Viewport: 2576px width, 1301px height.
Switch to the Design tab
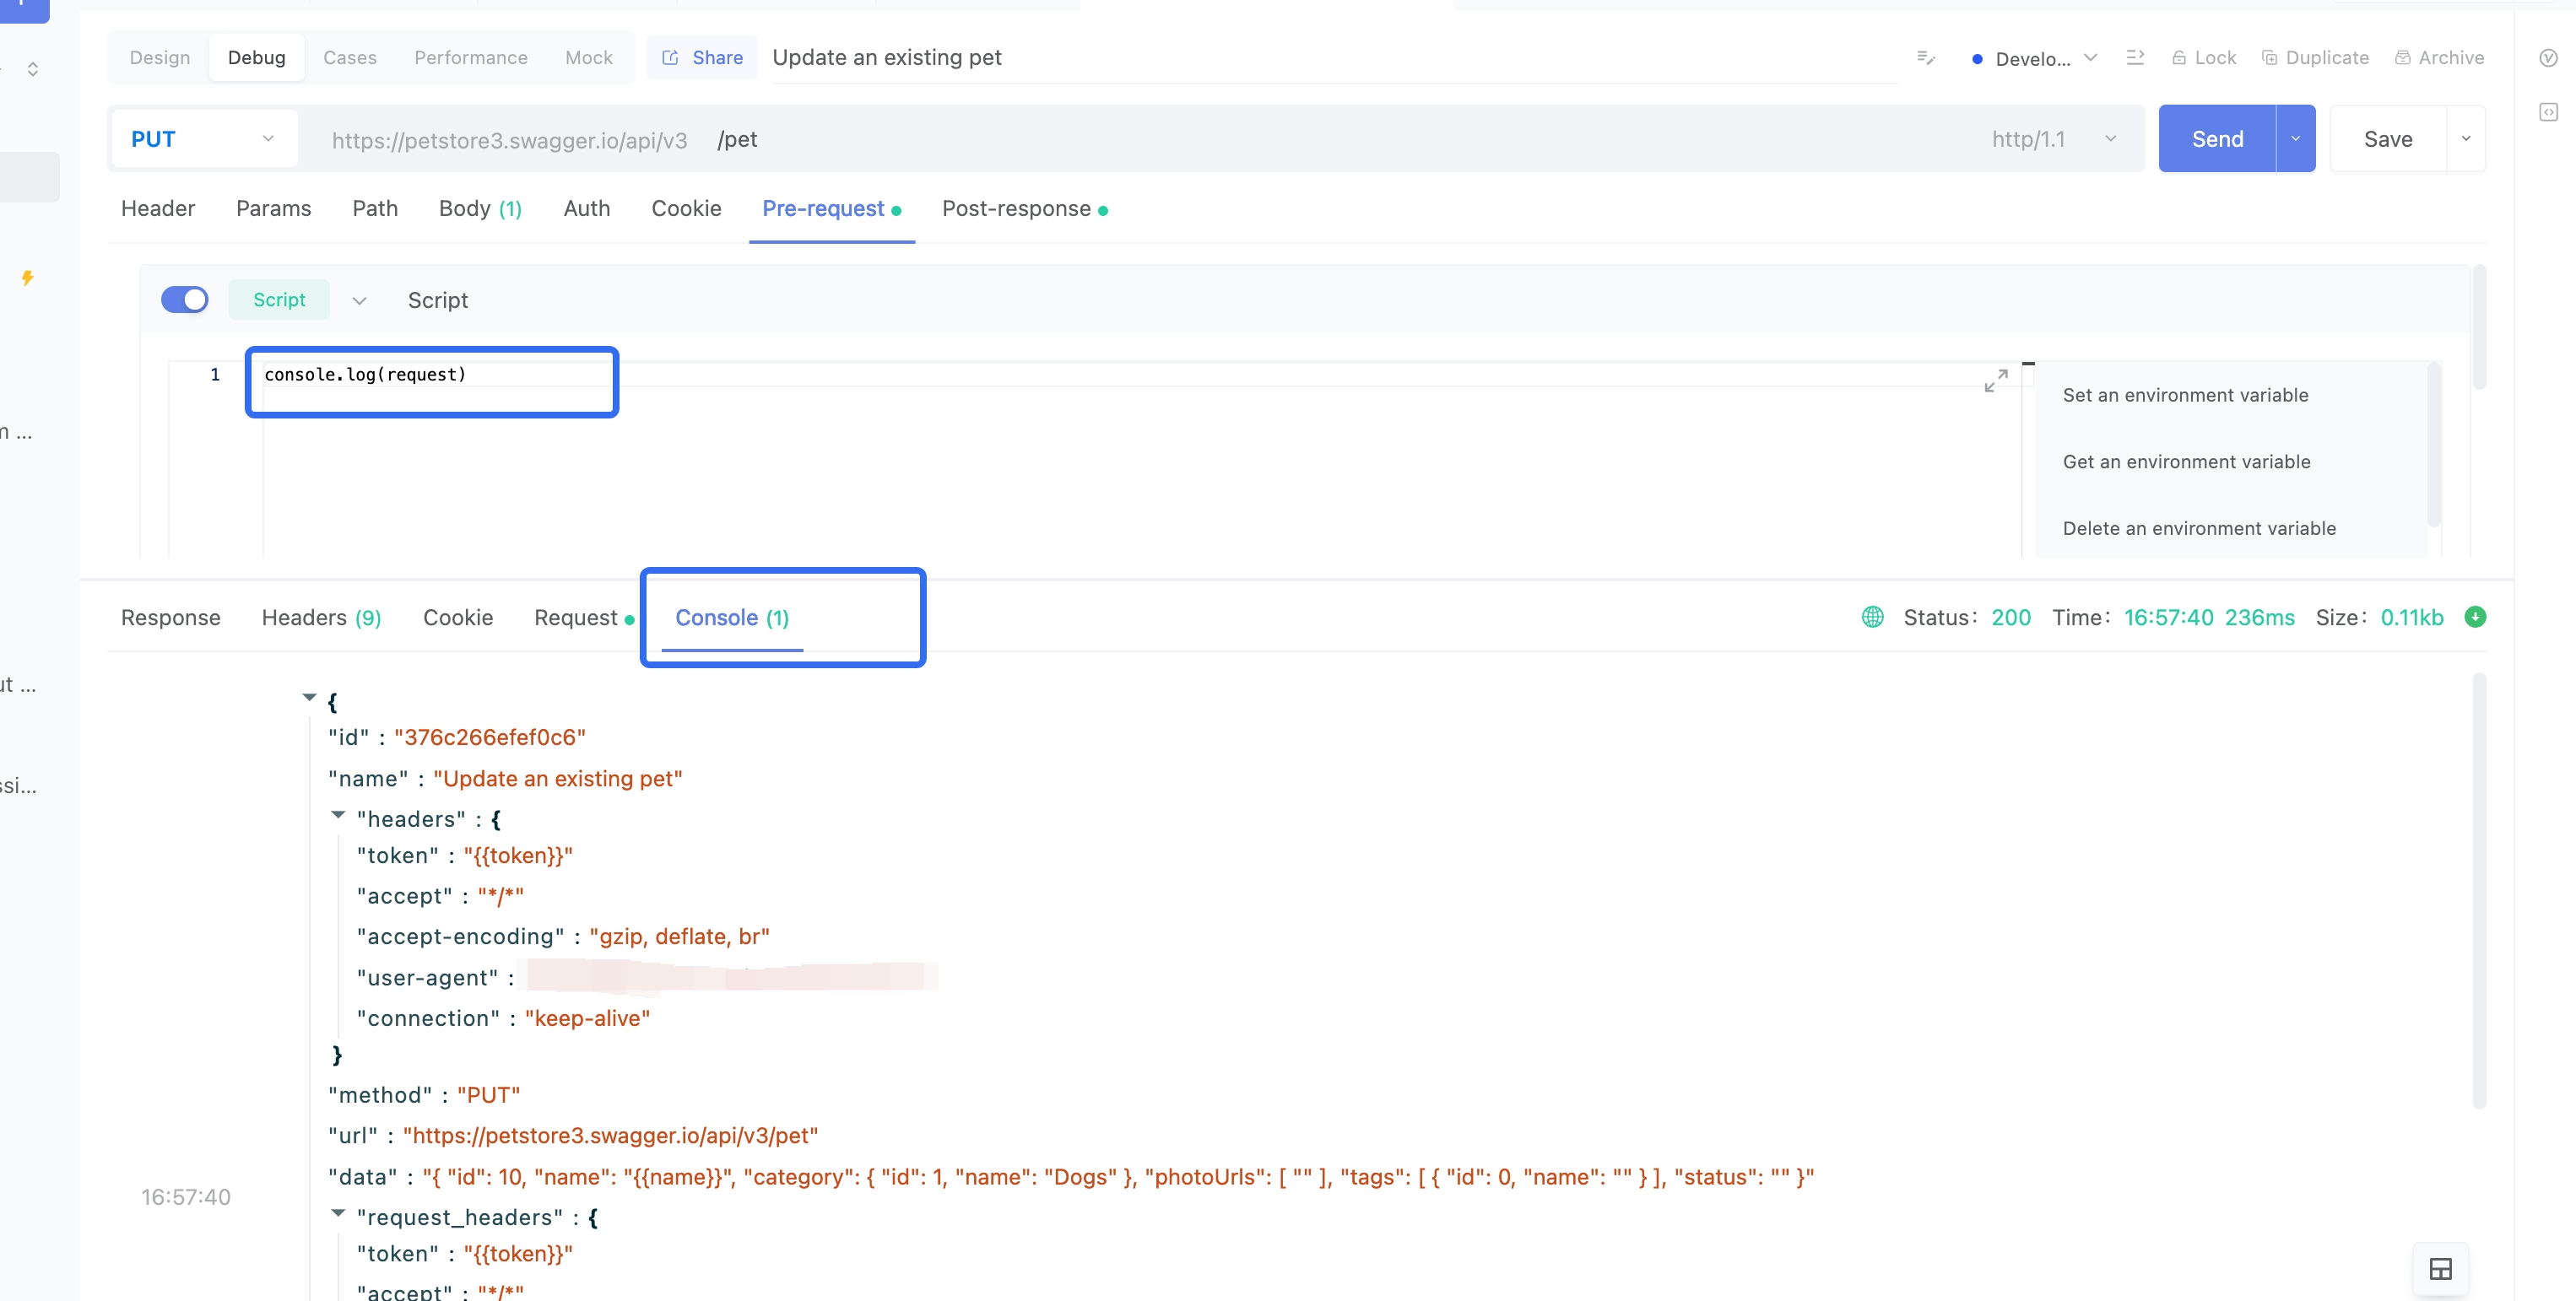[x=160, y=58]
